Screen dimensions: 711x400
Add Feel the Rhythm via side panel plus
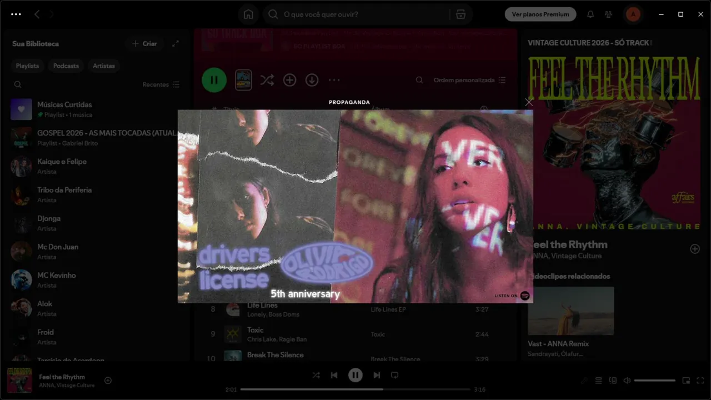pos(695,249)
